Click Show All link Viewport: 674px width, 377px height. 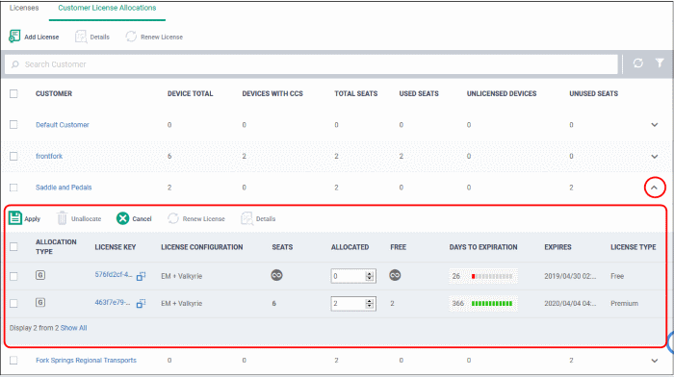pos(73,328)
